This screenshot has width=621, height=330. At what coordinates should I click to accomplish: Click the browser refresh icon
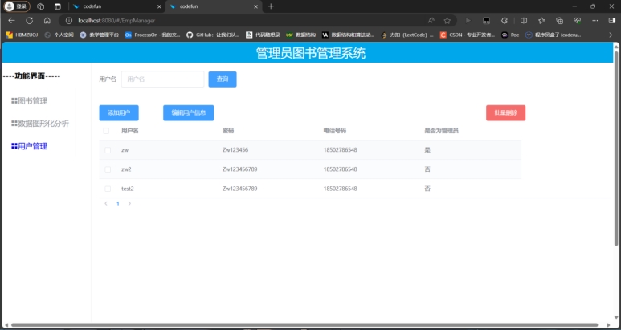tap(30, 20)
